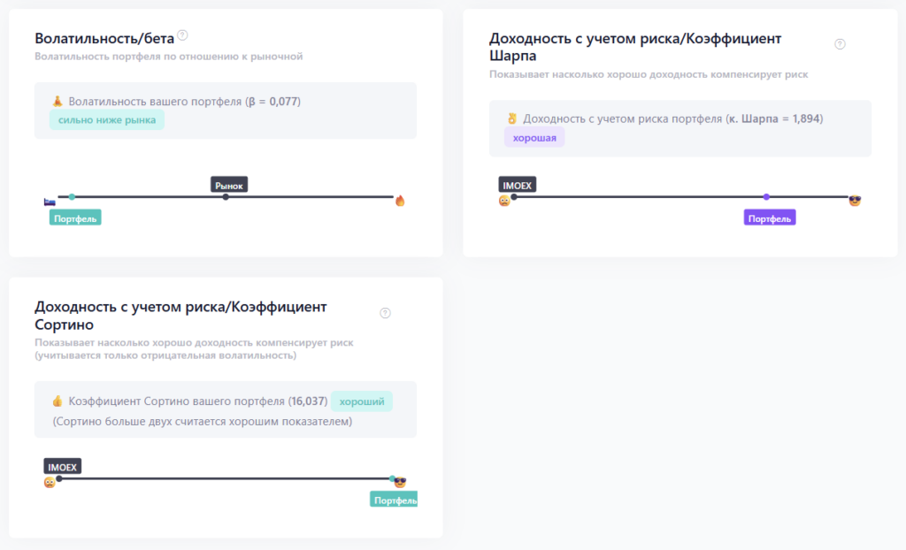Select IMOEX marker on Sharpe scale
This screenshot has width=906, height=550.
pyautogui.click(x=517, y=185)
